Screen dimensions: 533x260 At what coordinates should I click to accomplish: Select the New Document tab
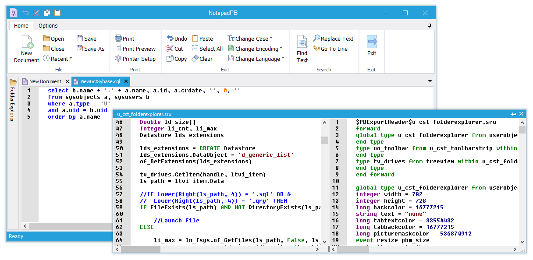(45, 81)
